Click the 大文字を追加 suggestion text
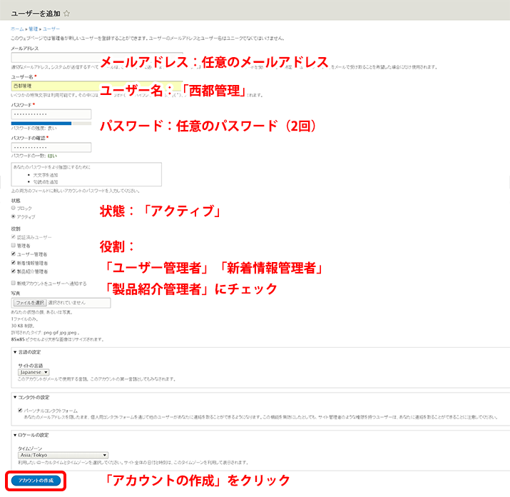The height and width of the screenshot is (497, 510). coord(46,175)
